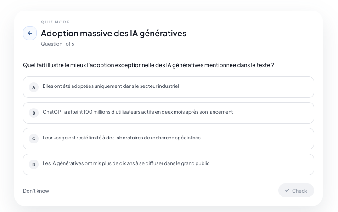Screen dimensions: 338x212
Task: Click the Don't know link
Action: (36, 191)
